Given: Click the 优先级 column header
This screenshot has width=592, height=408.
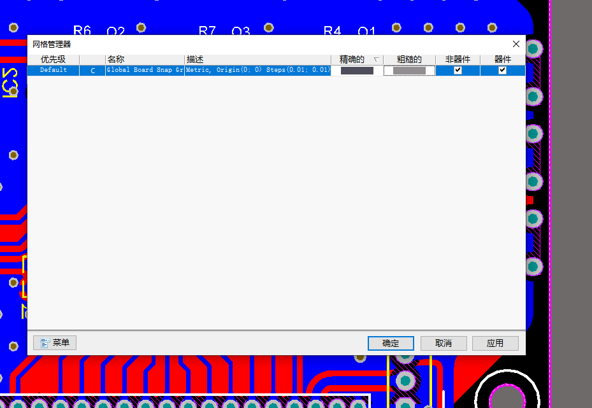Looking at the screenshot, I should 54,60.
